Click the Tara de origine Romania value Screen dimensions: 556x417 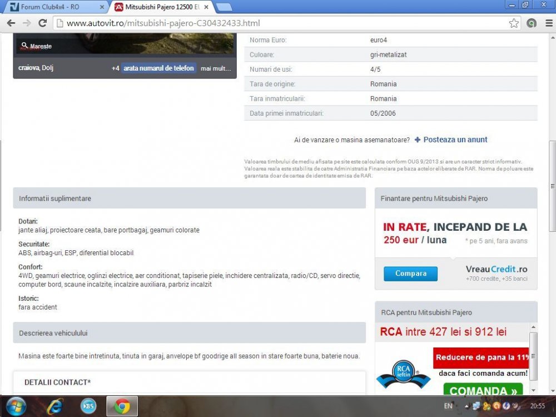point(383,84)
